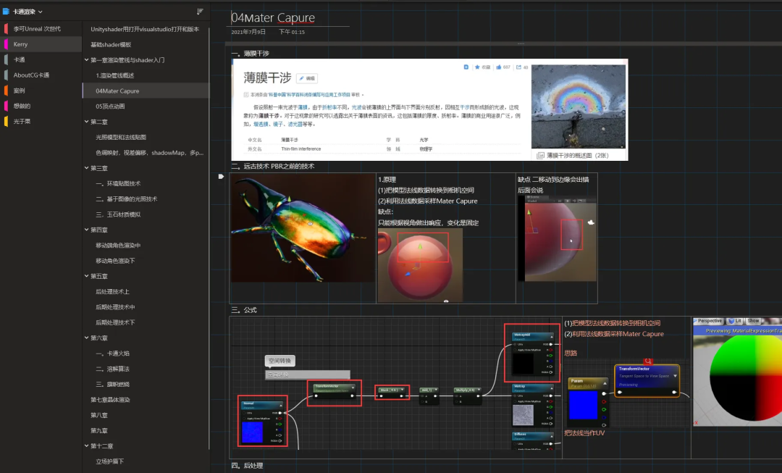Click the 编辑 edit button beside 薄膜干涉

click(307, 78)
